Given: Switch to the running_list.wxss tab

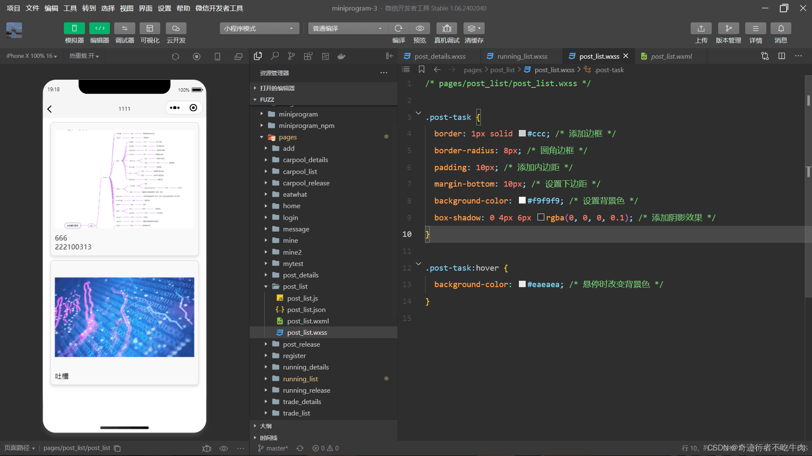Looking at the screenshot, I should point(522,56).
